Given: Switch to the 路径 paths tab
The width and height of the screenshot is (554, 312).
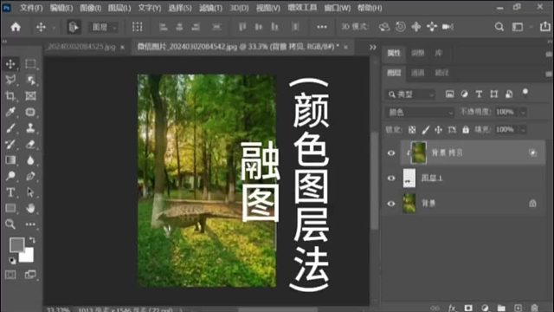Looking at the screenshot, I should tap(441, 73).
